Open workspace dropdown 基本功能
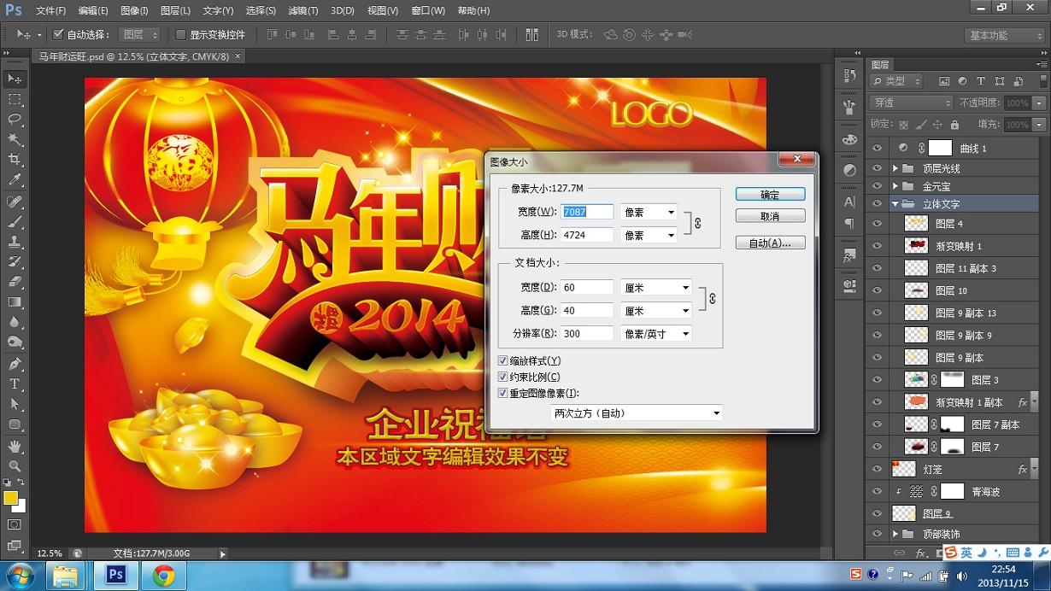Screen dimensions: 1051x591 pos(1005,36)
